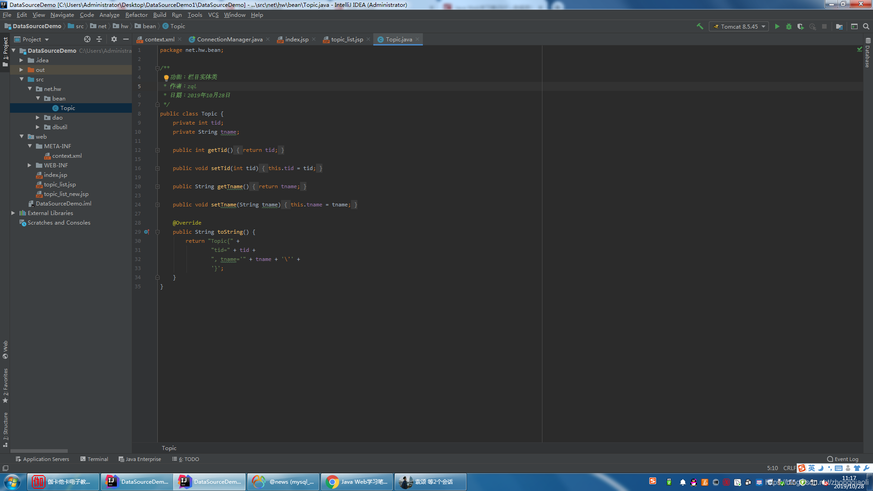The width and height of the screenshot is (873, 491).
Task: Open the Refactor menu
Action: pyautogui.click(x=136, y=15)
